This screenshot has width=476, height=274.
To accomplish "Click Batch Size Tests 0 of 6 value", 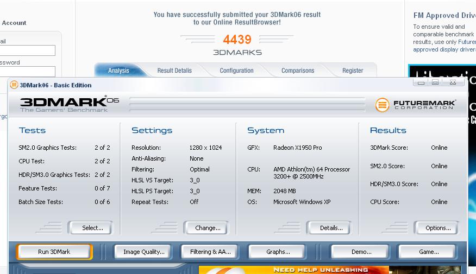I will (x=102, y=202).
